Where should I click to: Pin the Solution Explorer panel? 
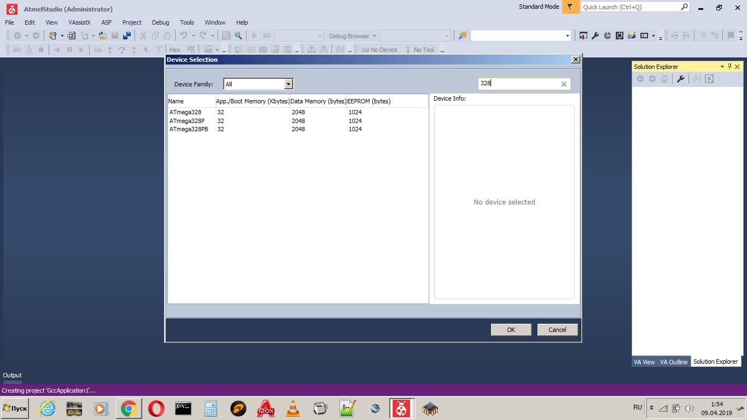[730, 66]
